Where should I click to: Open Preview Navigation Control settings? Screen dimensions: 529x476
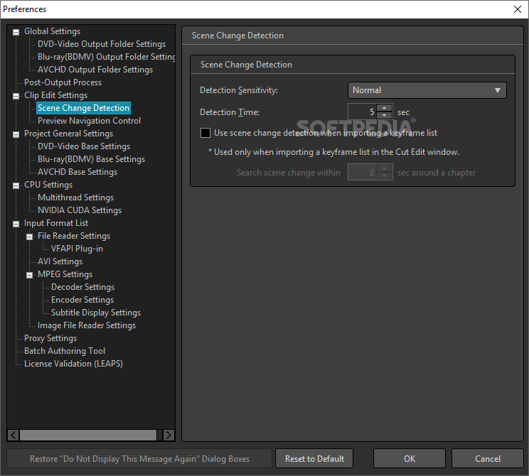coord(89,121)
